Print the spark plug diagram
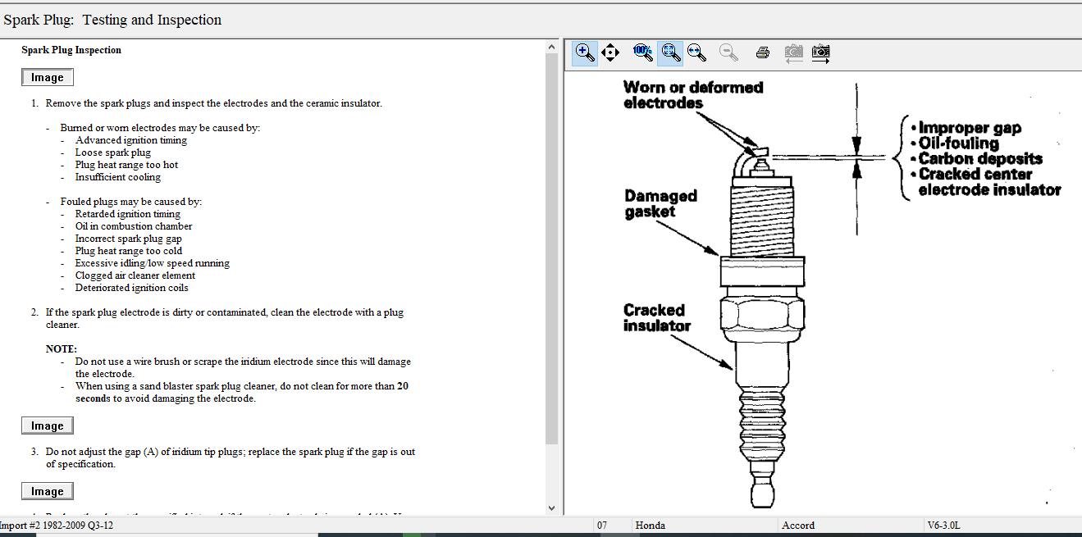Image resolution: width=1082 pixels, height=537 pixels. point(762,52)
